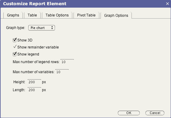Disable the Show legend checkbox
The height and width of the screenshot is (118, 171).
(x=15, y=54)
